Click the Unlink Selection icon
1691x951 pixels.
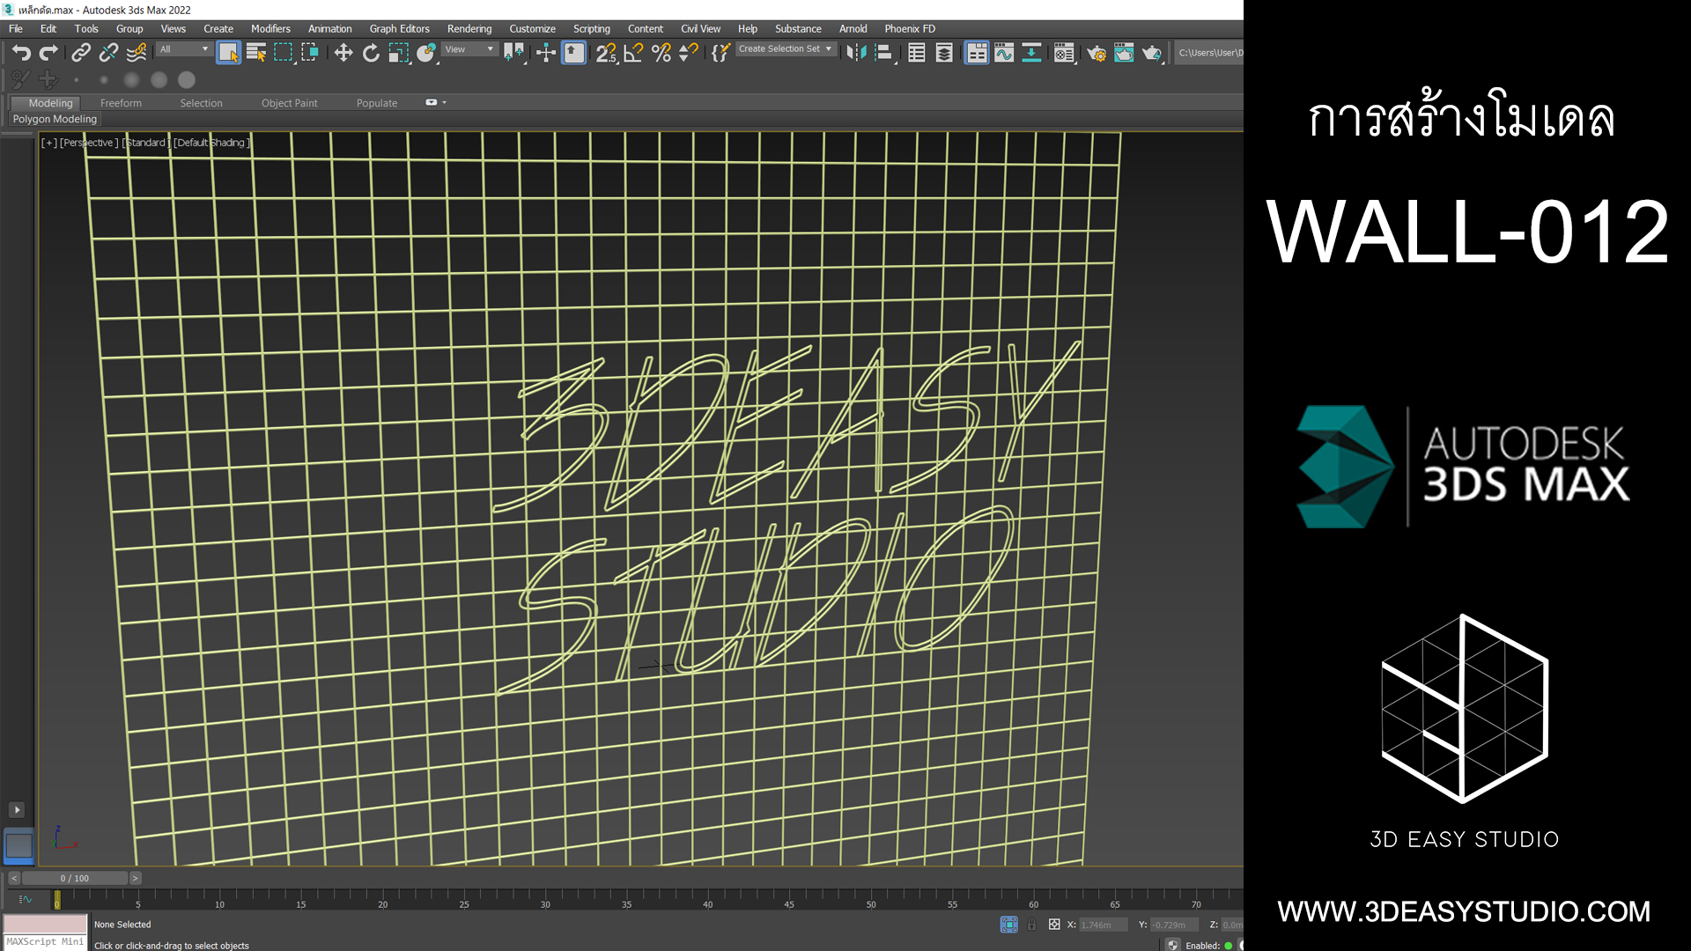click(108, 53)
